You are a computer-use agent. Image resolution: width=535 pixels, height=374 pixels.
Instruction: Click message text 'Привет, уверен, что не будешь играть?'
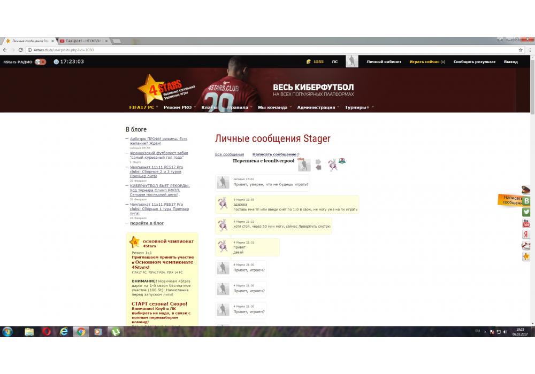tap(271, 184)
